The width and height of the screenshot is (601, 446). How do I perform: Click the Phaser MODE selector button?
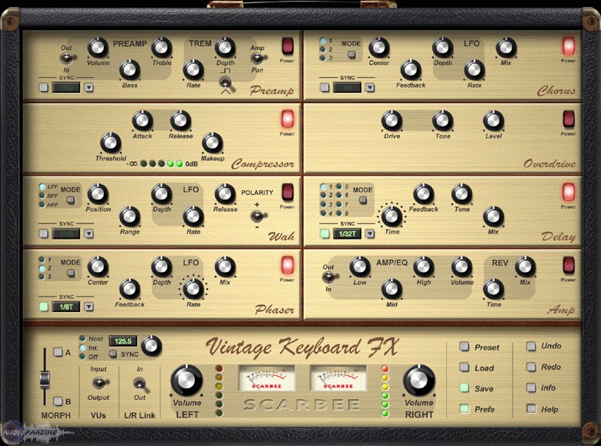click(71, 273)
